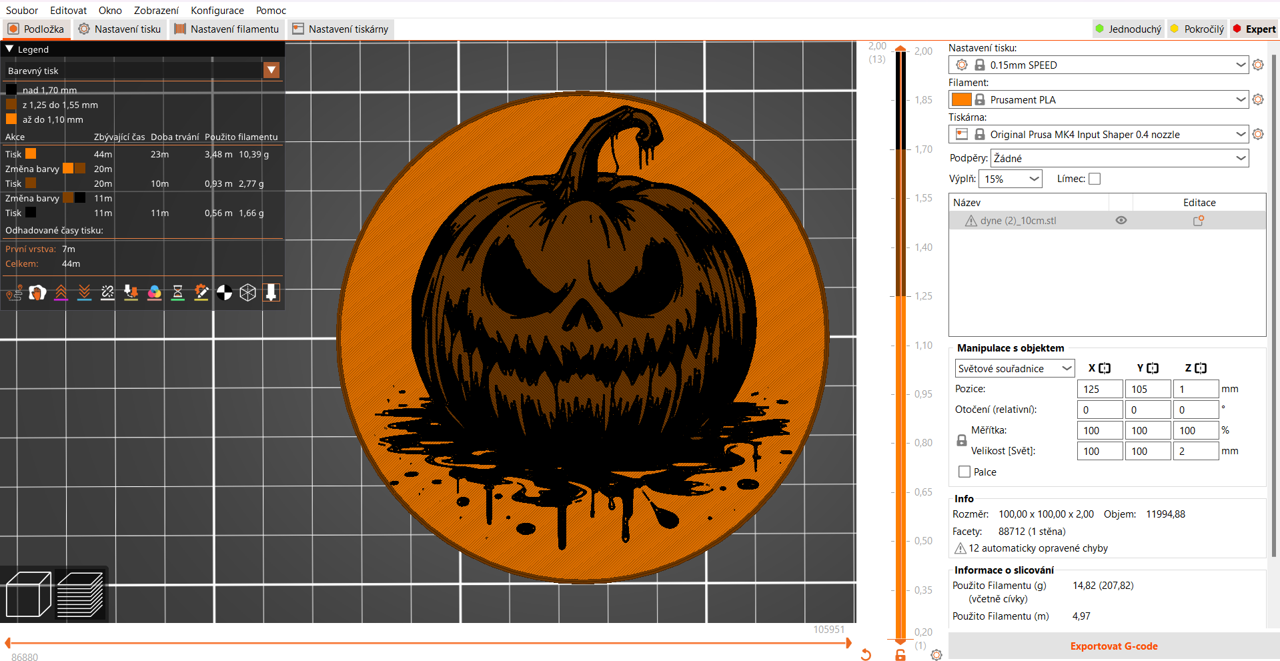
Task: Click 12 automaticky opravené chyby warning
Action: pyautogui.click(x=1031, y=548)
